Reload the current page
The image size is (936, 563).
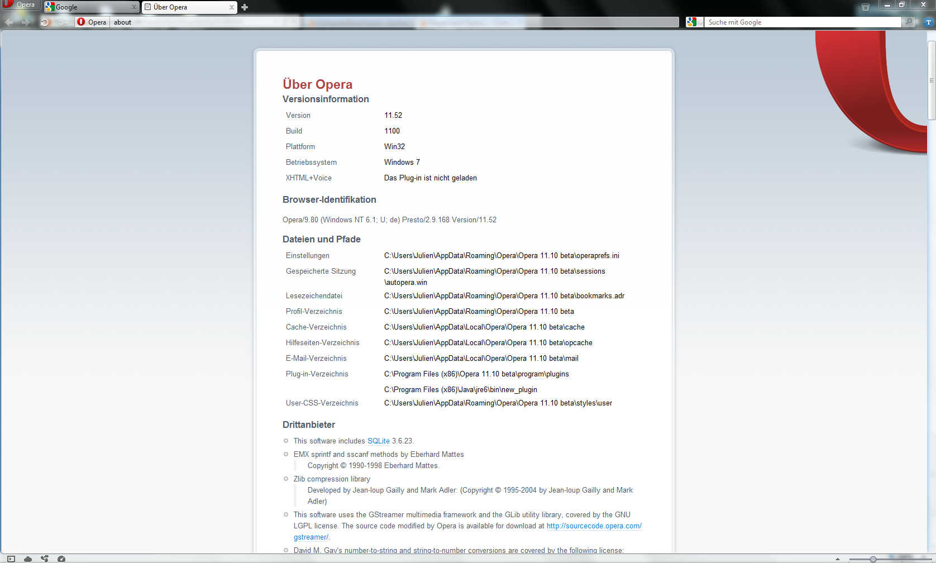pos(45,22)
